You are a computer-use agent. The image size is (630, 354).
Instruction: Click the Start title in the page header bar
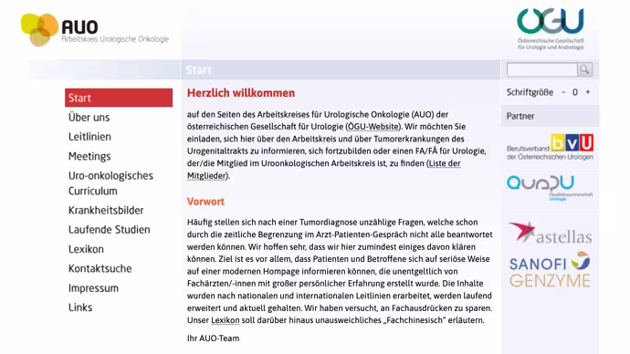coord(198,70)
